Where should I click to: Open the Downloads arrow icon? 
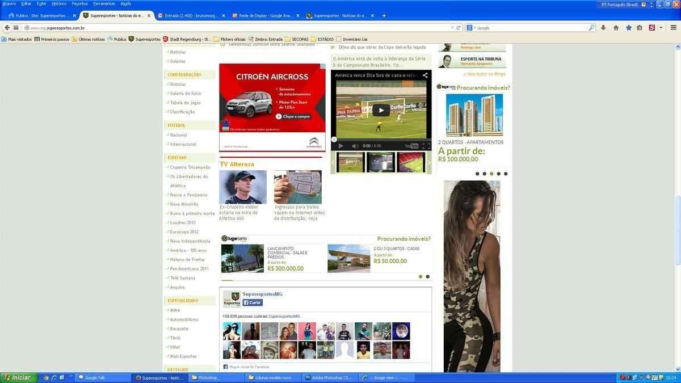point(603,28)
